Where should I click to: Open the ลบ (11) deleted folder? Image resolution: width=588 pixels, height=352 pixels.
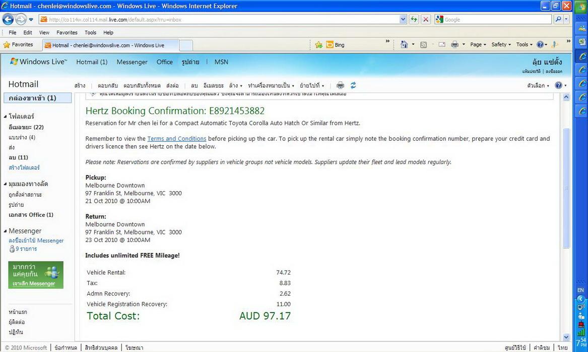18,157
